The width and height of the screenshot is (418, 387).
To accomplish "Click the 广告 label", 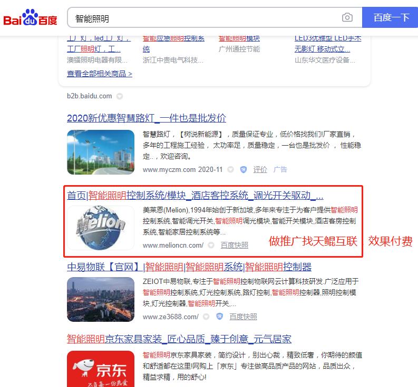I will pos(280,169).
